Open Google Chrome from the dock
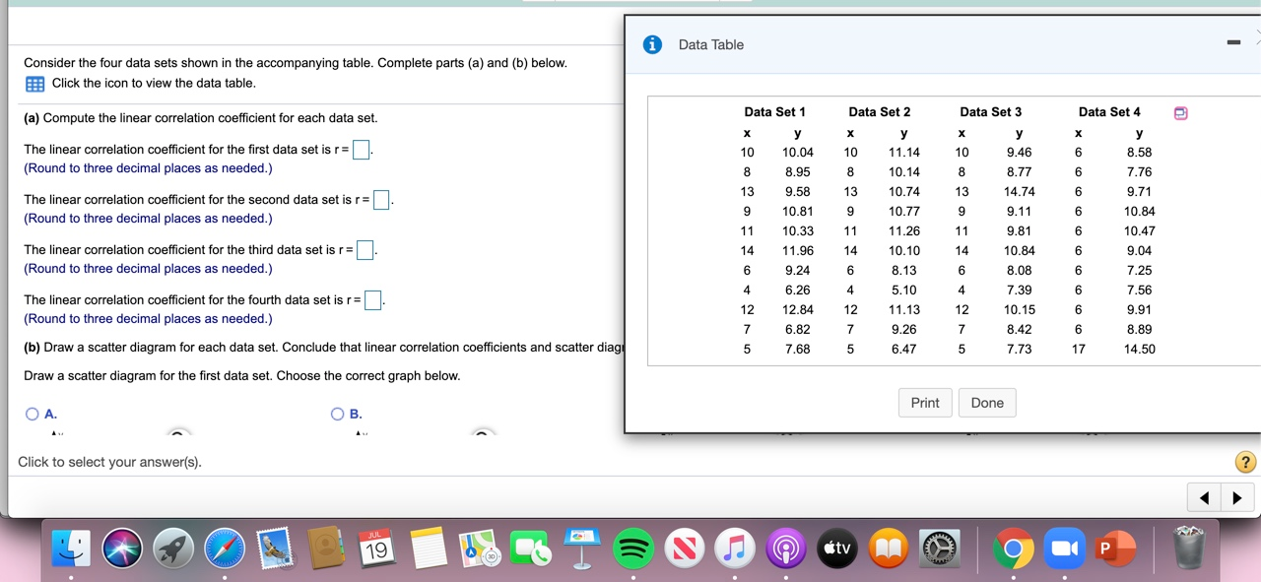This screenshot has height=582, width=1261. [x=1014, y=548]
